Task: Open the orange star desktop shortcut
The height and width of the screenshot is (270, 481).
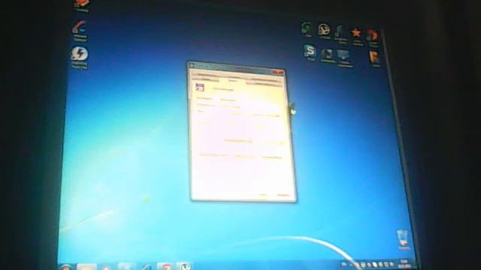Action: tap(356, 36)
